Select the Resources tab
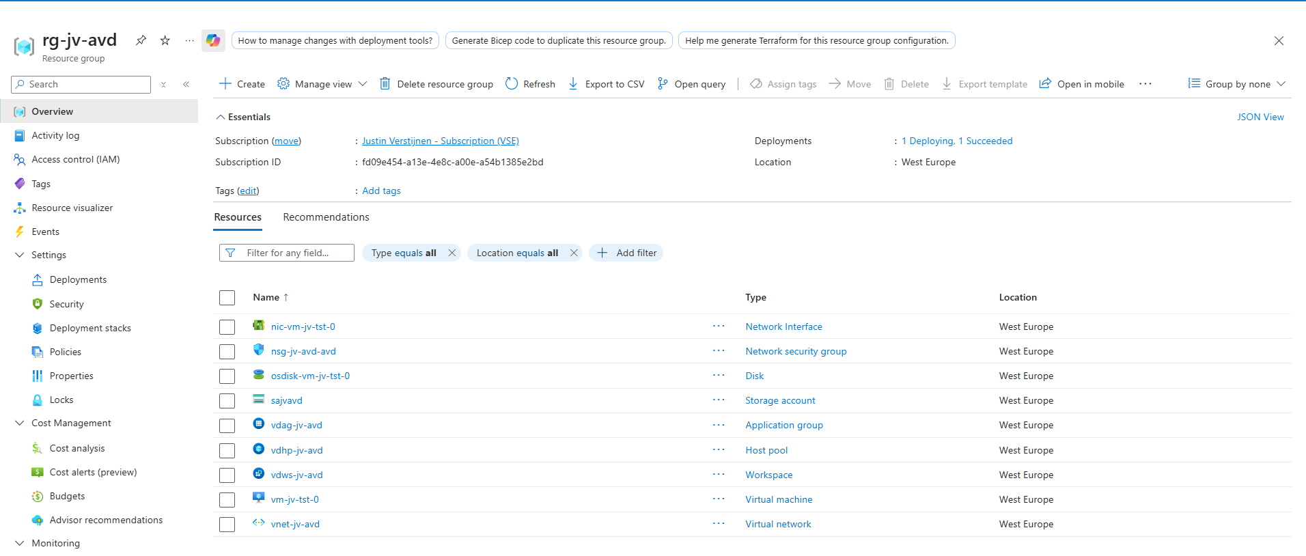Image resolution: width=1306 pixels, height=556 pixels. (x=238, y=217)
